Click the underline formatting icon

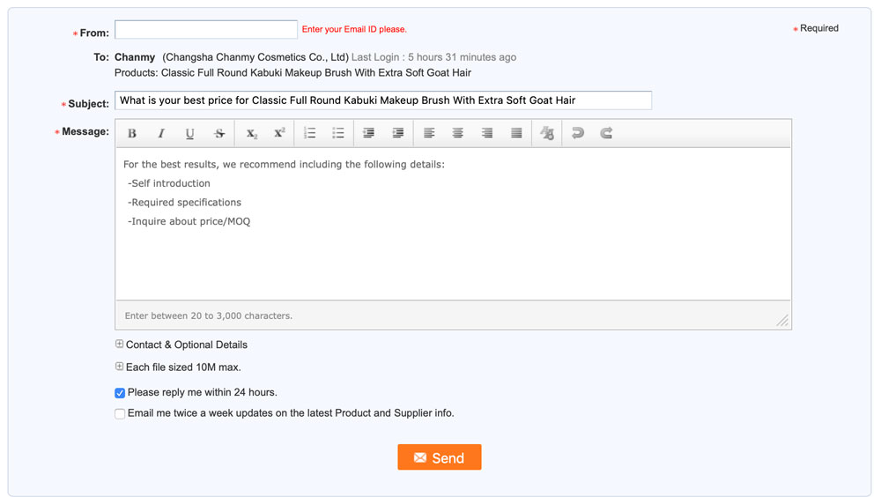point(190,134)
